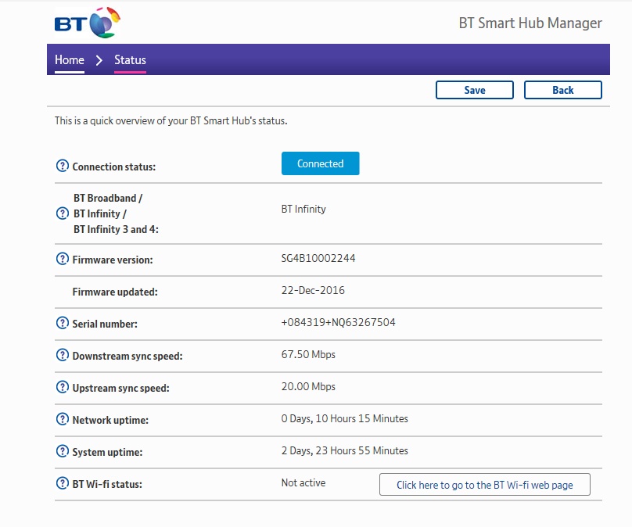
Task: Open Serial number help icon
Action: point(63,323)
